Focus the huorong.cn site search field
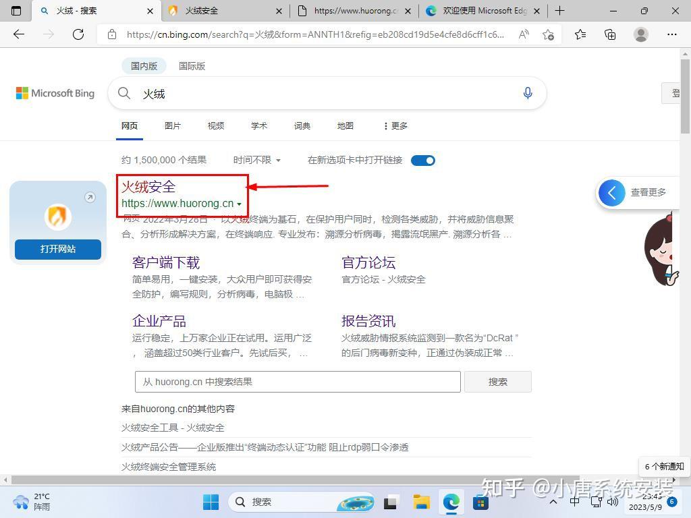The height and width of the screenshot is (518, 691). 298,382
